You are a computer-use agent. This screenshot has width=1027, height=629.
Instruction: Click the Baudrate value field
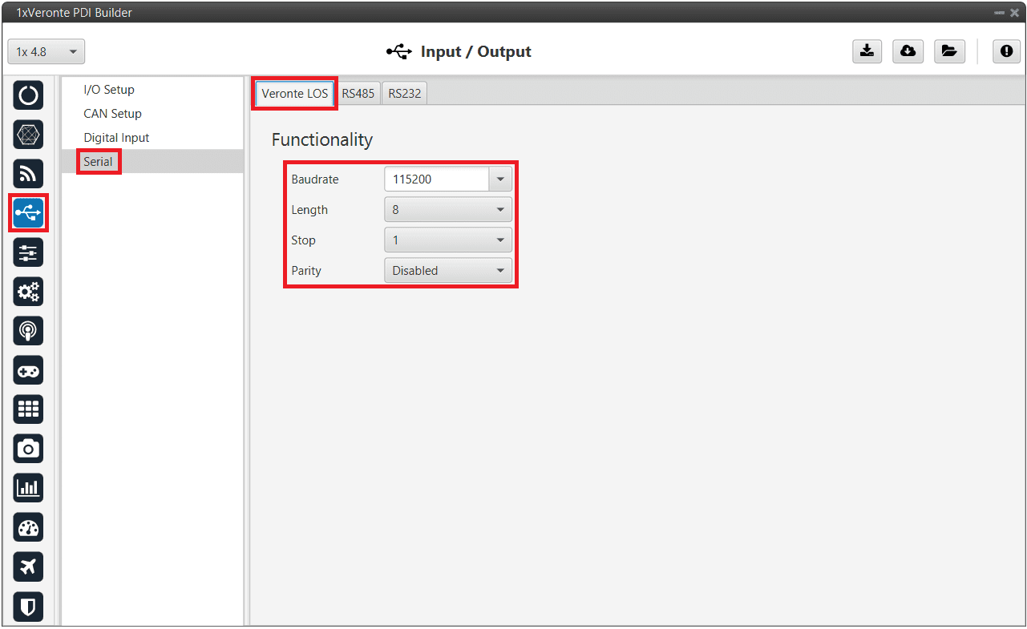point(437,179)
